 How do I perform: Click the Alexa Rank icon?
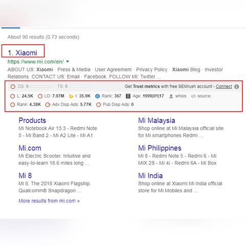[97, 96]
